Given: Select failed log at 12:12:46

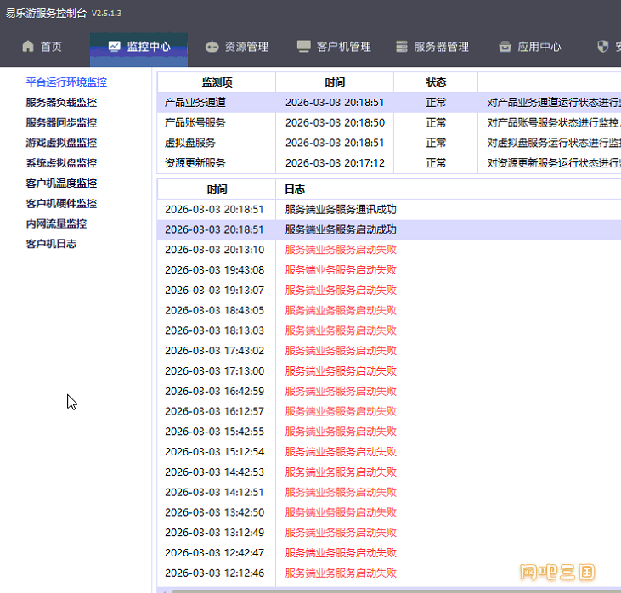Looking at the screenshot, I should point(389,573).
